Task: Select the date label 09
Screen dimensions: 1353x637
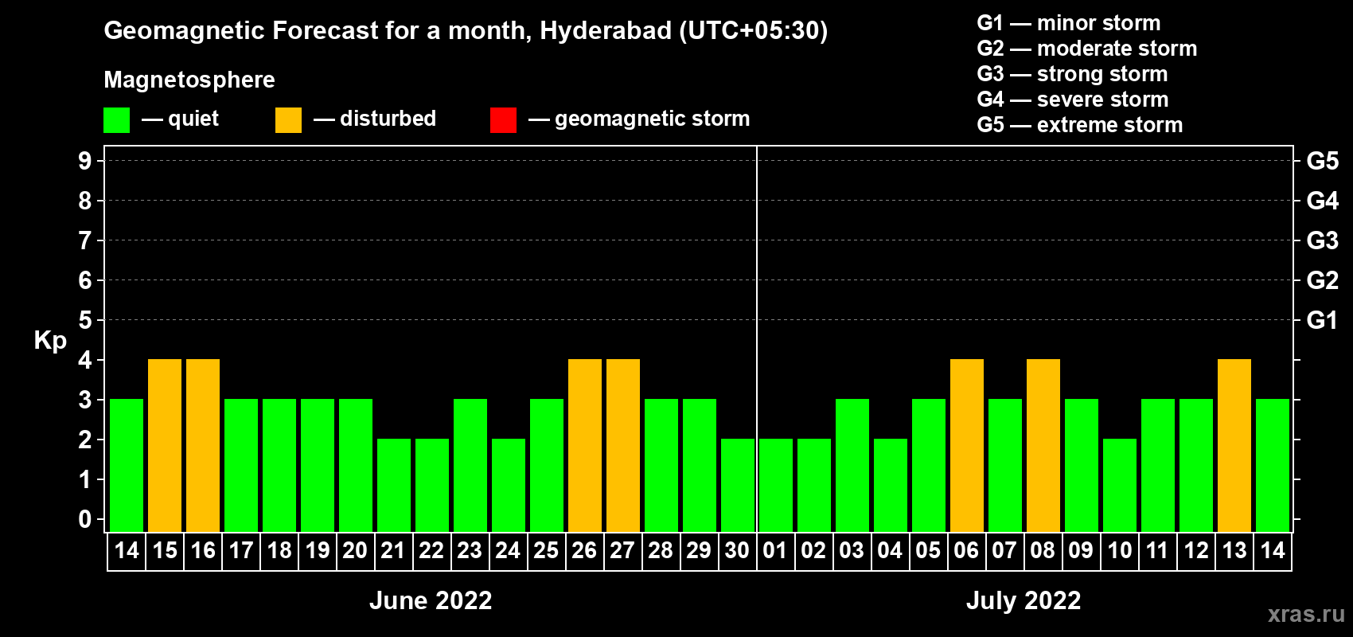Action: (x=1081, y=551)
